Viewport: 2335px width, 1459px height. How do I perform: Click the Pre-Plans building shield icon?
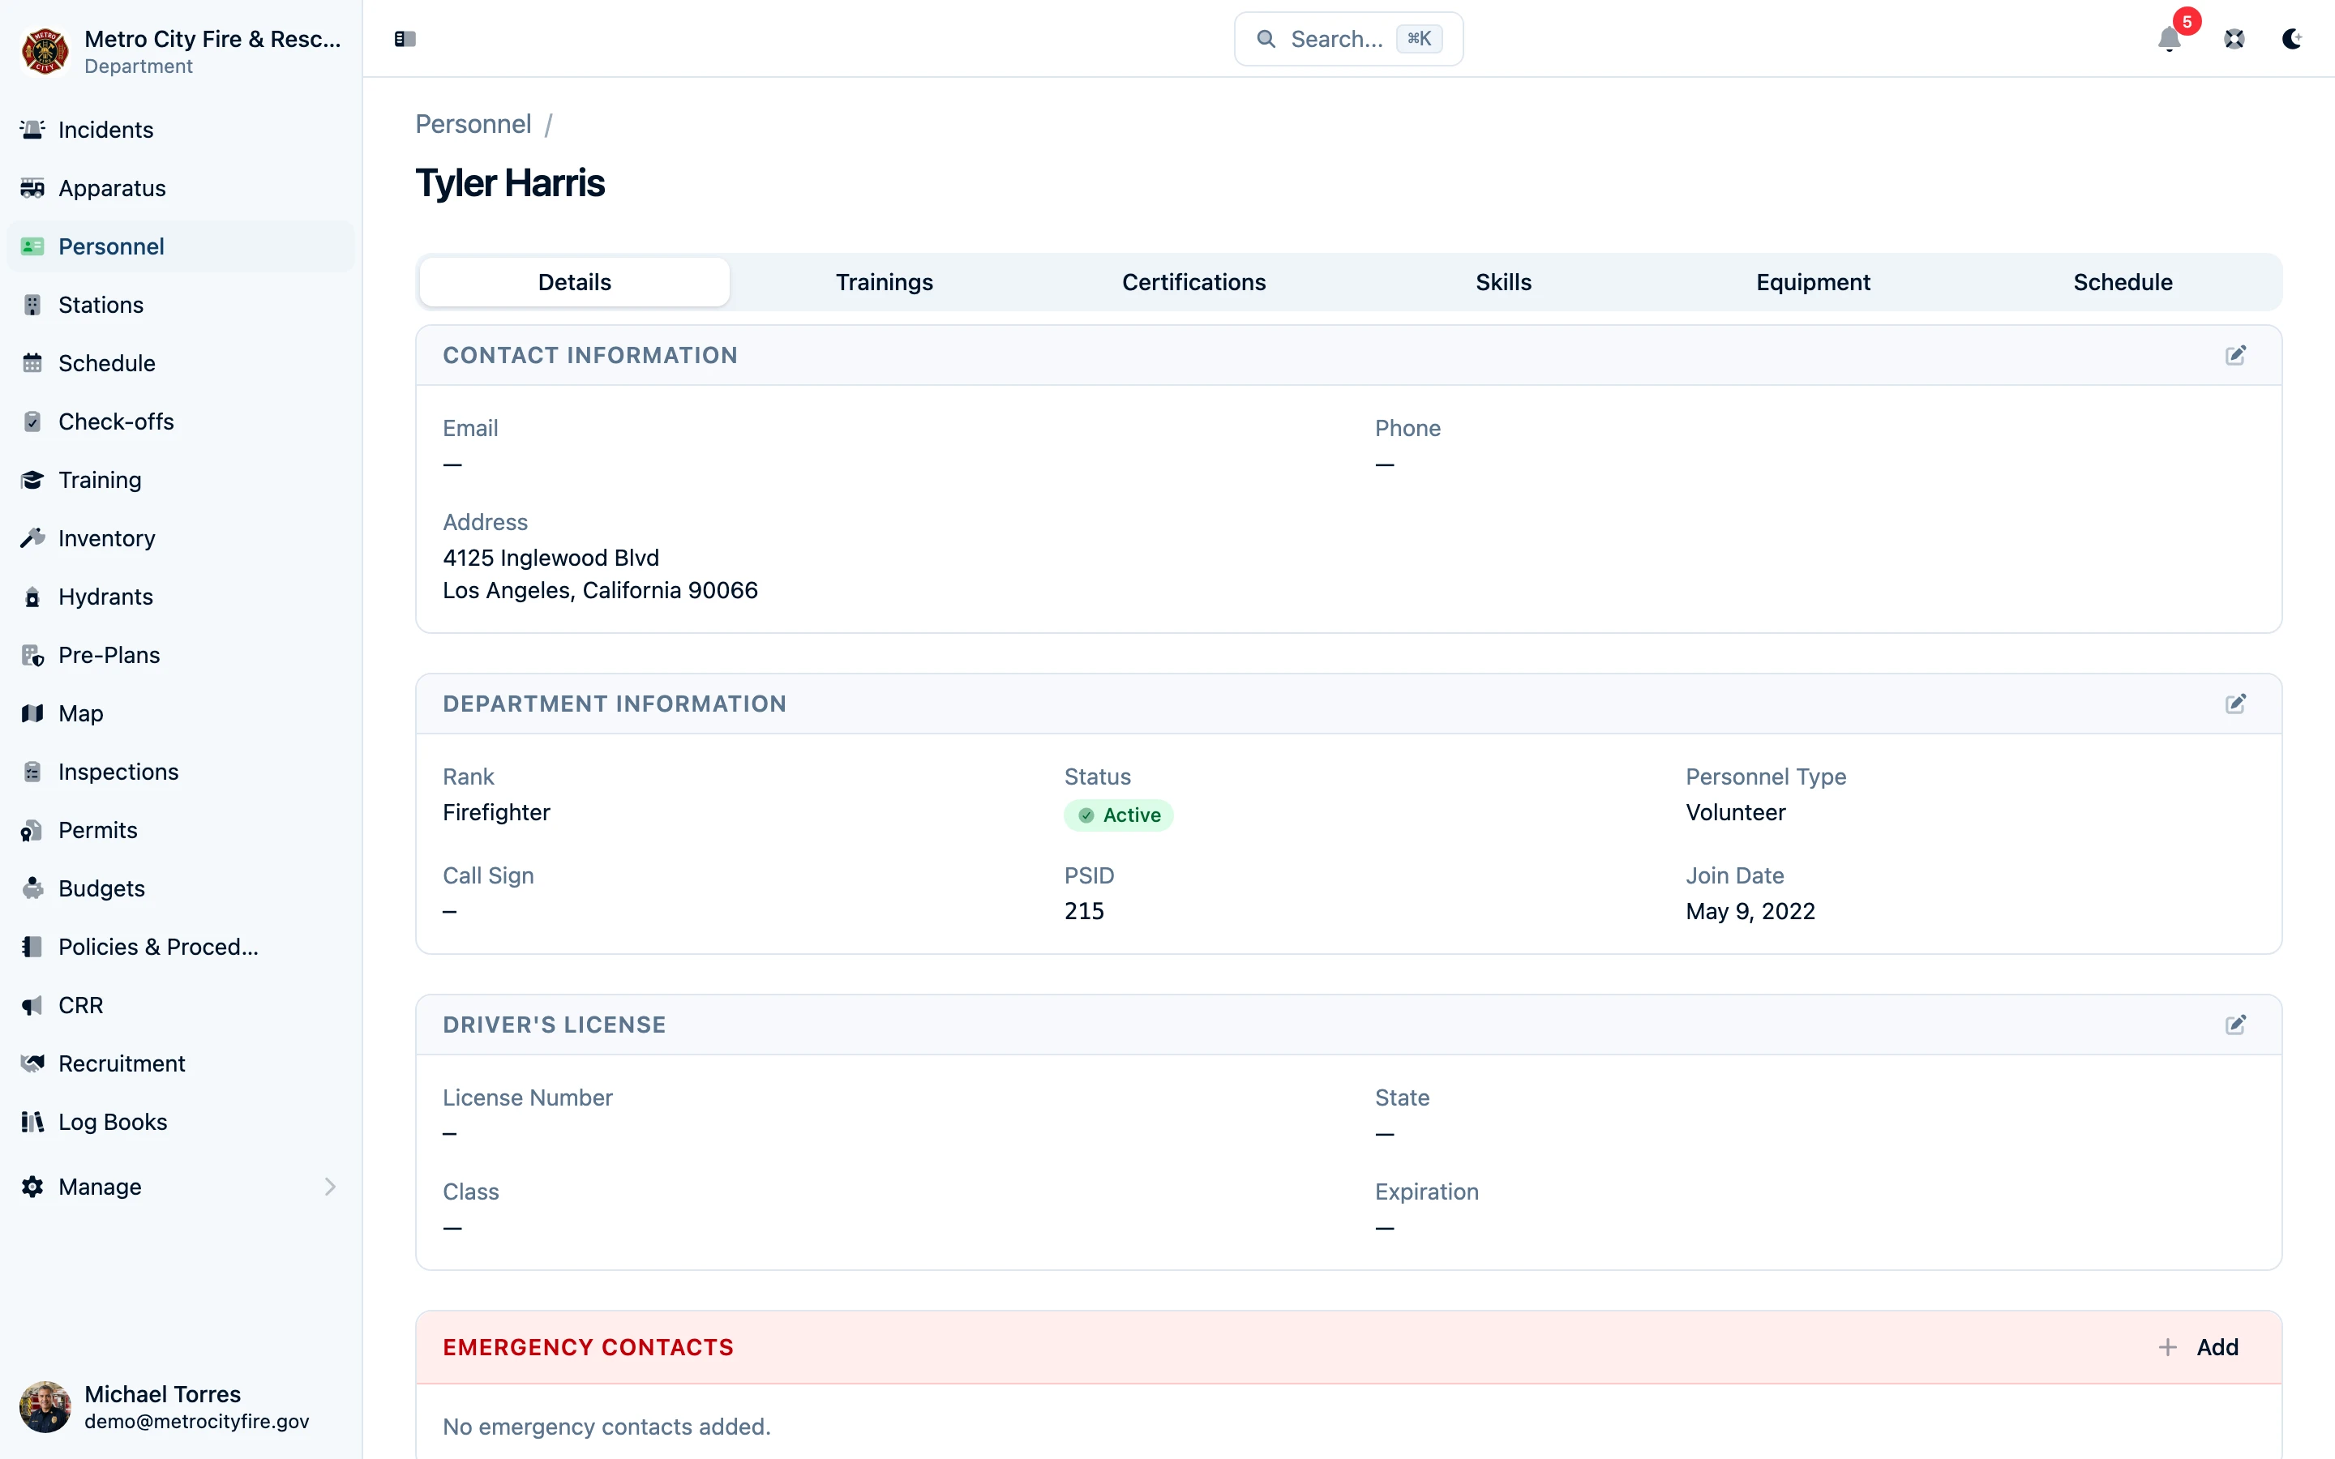click(x=32, y=655)
